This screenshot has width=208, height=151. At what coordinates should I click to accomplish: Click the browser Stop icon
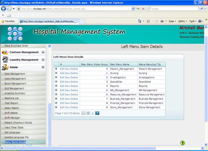(143, 8)
